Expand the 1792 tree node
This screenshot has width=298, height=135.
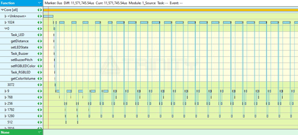click(x=5, y=110)
